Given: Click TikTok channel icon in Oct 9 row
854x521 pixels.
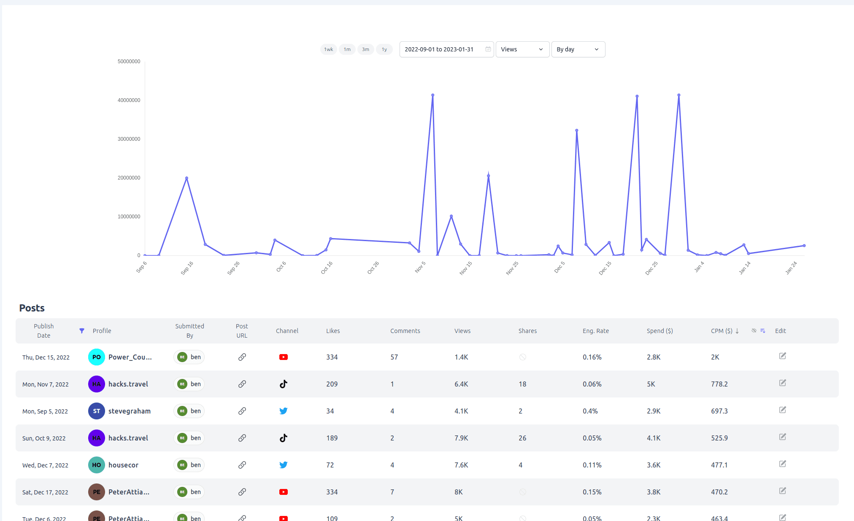Looking at the screenshot, I should (x=284, y=438).
